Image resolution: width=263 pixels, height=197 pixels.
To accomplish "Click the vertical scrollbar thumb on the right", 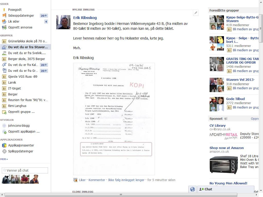I will click(x=261, y=28).
